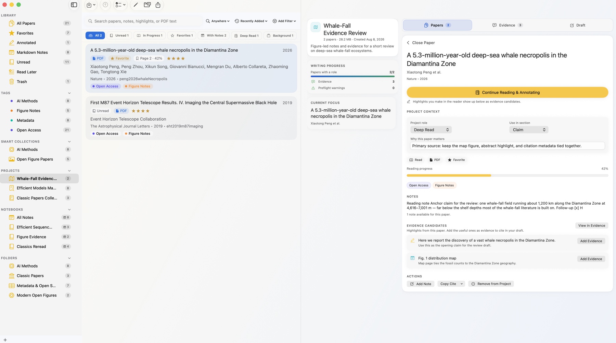616x343 pixels.
Task: Click the figure icon beside Fig. 1 distribution map
Action: (412, 258)
